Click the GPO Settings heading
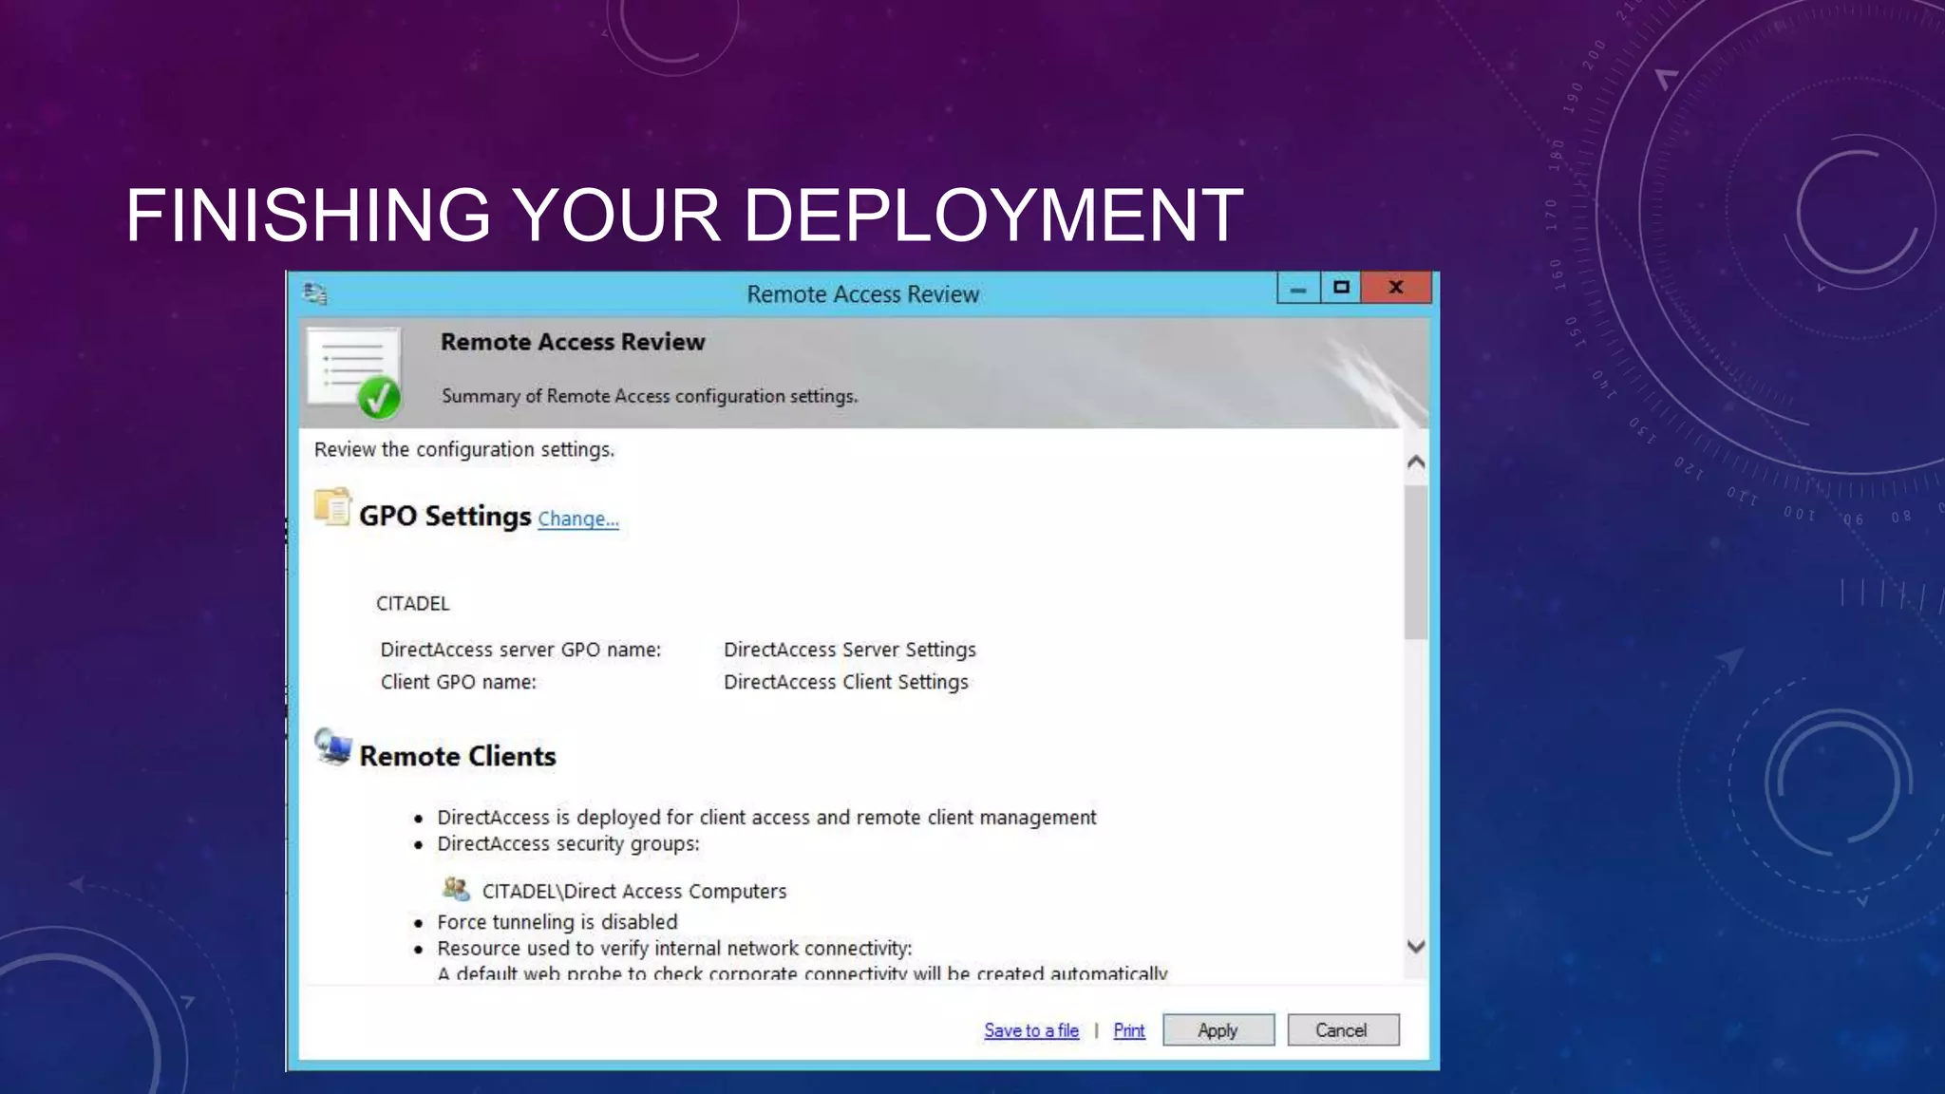Viewport: 1945px width, 1094px height. [x=444, y=516]
